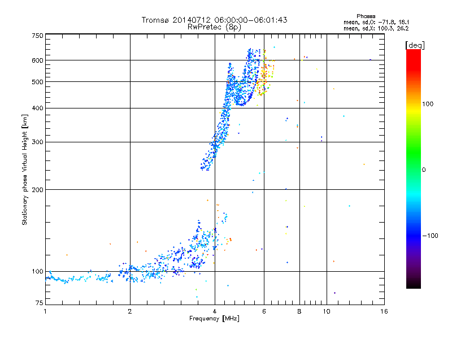Viewport: 452px width, 339px height.
Task: Click the x-axis label '1'
Action: coord(45,311)
